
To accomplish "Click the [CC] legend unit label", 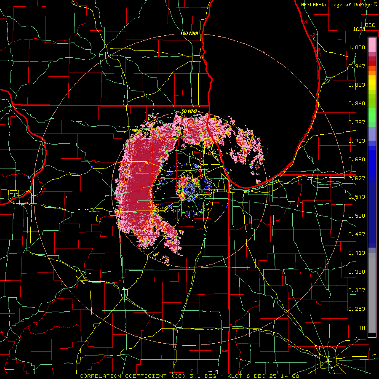I will click(360, 29).
